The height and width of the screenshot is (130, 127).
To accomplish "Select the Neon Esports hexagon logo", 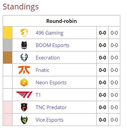I will click(24, 82).
